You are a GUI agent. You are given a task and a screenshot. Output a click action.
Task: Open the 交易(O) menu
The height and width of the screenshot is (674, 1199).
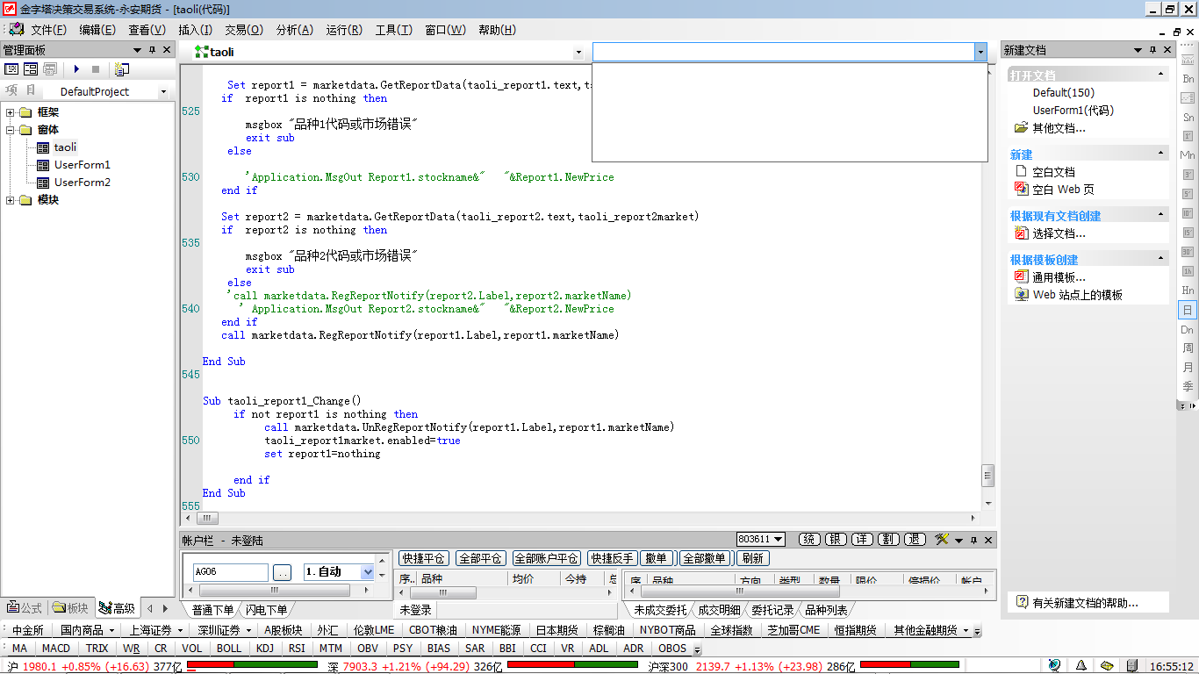(x=243, y=30)
